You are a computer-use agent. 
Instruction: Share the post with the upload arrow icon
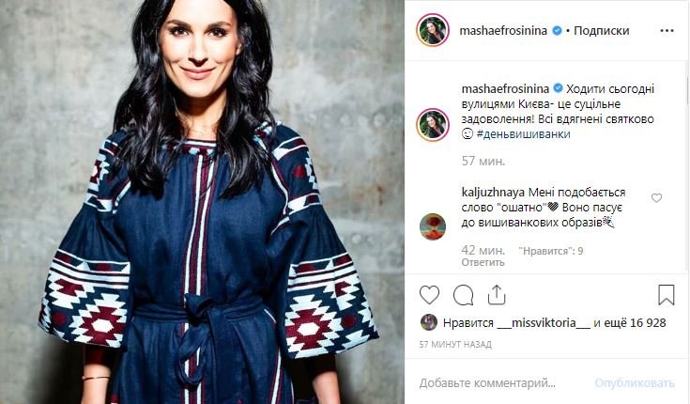point(497,295)
